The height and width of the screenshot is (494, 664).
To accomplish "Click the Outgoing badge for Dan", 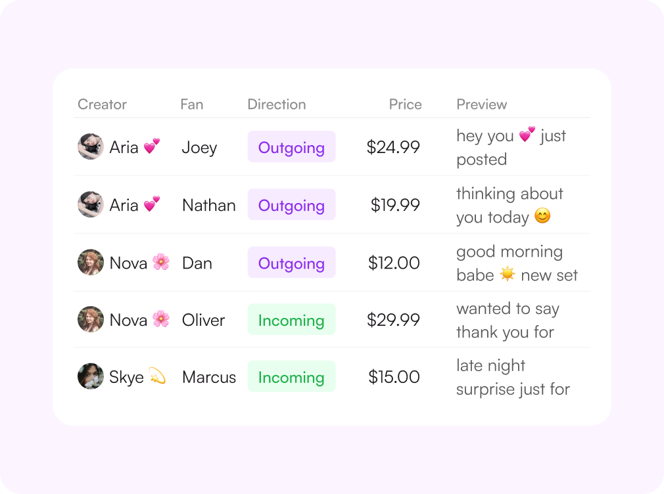I will click(x=291, y=263).
